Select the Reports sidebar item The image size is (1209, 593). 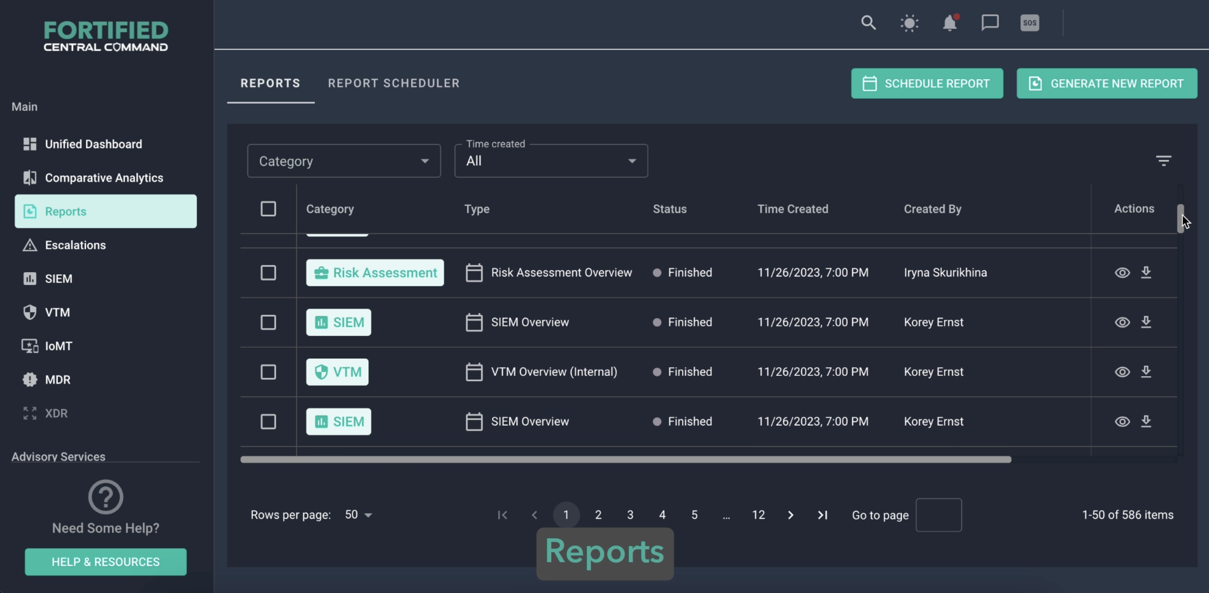pyautogui.click(x=105, y=211)
